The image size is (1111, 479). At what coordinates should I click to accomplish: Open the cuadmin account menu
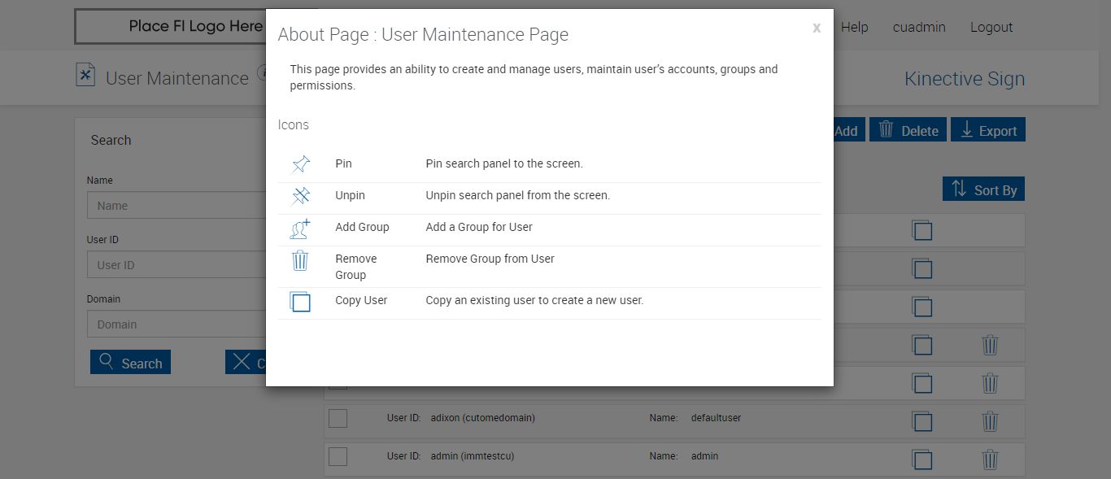coord(919,27)
